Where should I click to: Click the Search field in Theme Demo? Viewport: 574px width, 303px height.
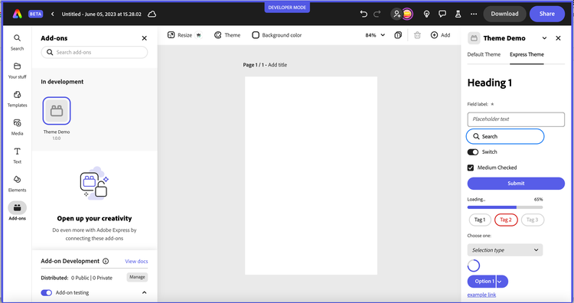tap(505, 136)
